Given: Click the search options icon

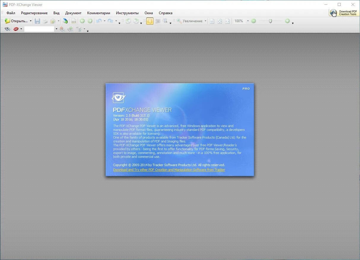Looking at the screenshot, I should click(79, 29).
